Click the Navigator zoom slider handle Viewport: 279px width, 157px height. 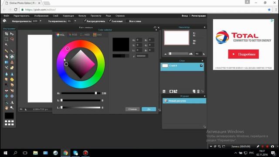point(170,54)
